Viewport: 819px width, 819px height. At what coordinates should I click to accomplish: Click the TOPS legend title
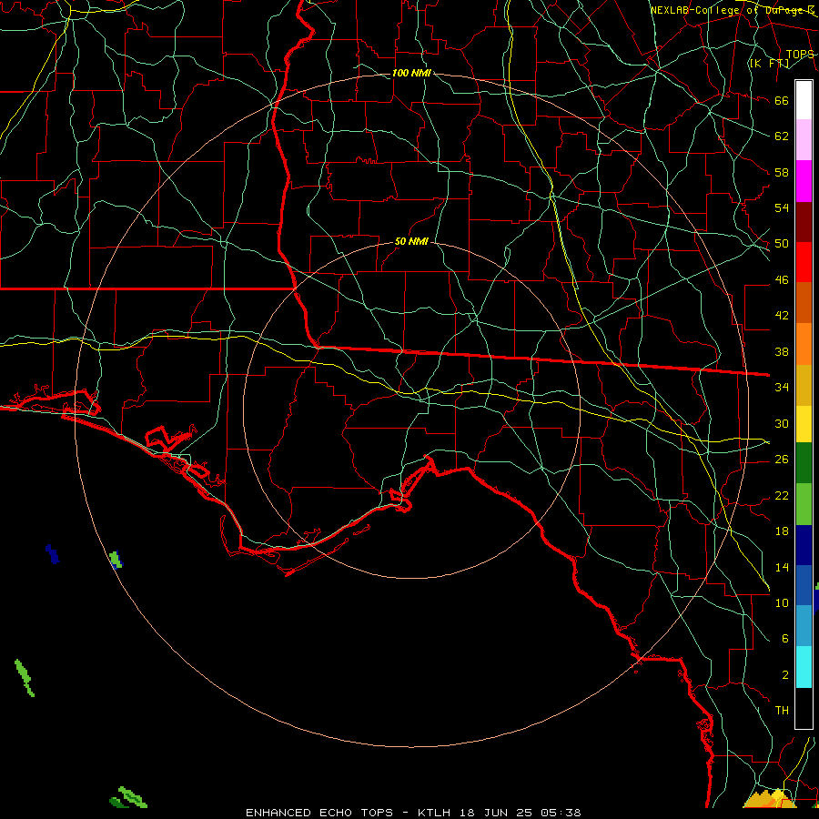tap(800, 55)
